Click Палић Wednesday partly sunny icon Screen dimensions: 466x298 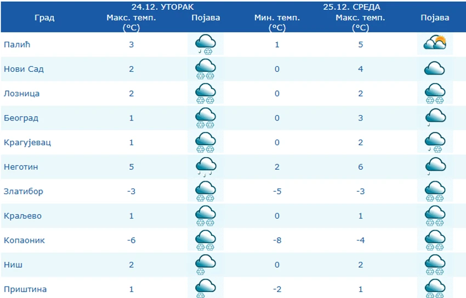[x=435, y=43]
